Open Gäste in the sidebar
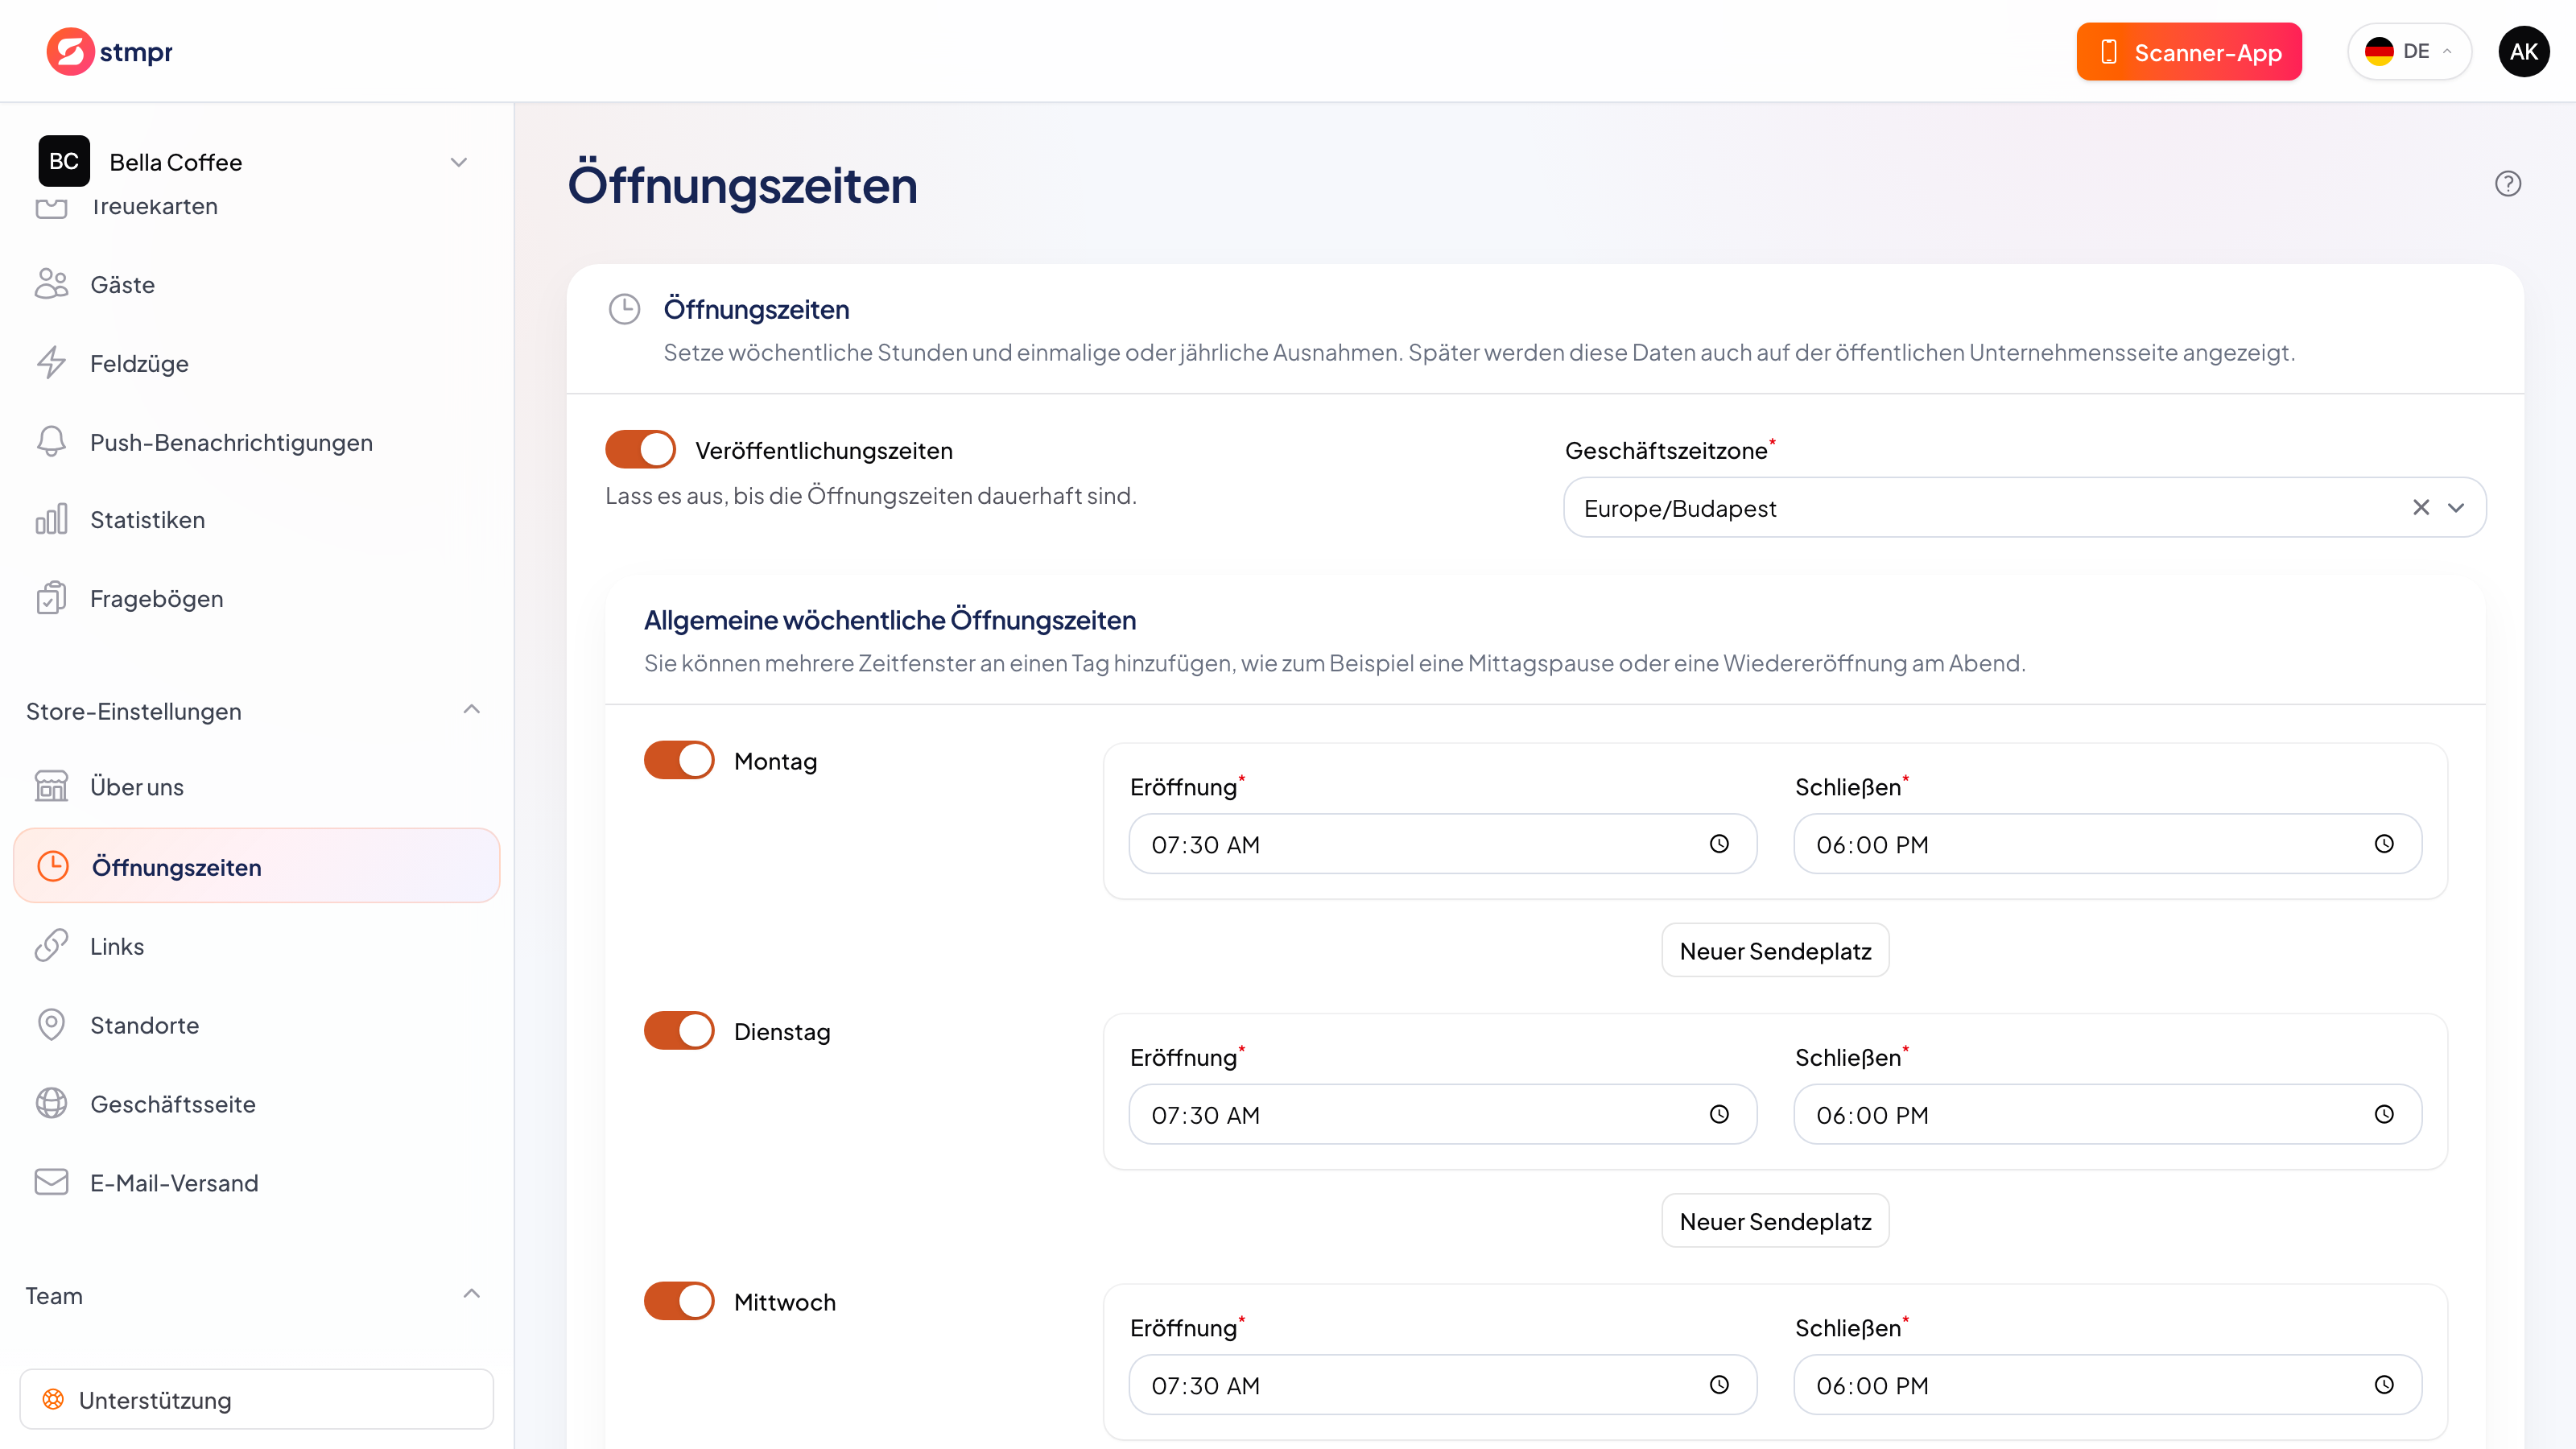 click(x=256, y=284)
